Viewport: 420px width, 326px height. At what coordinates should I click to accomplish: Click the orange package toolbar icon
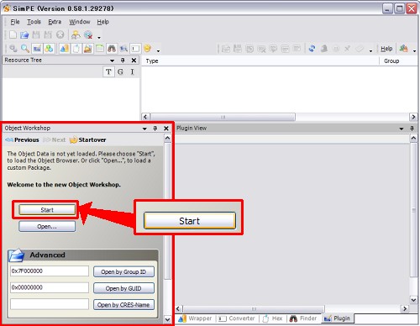(88, 49)
